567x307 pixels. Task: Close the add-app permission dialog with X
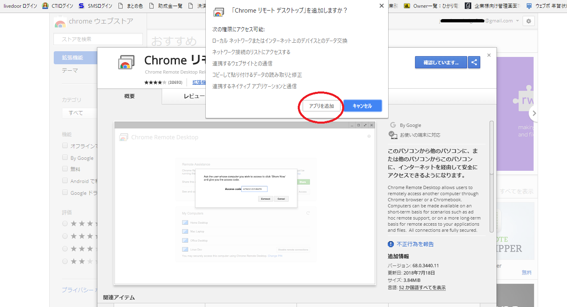[381, 6]
